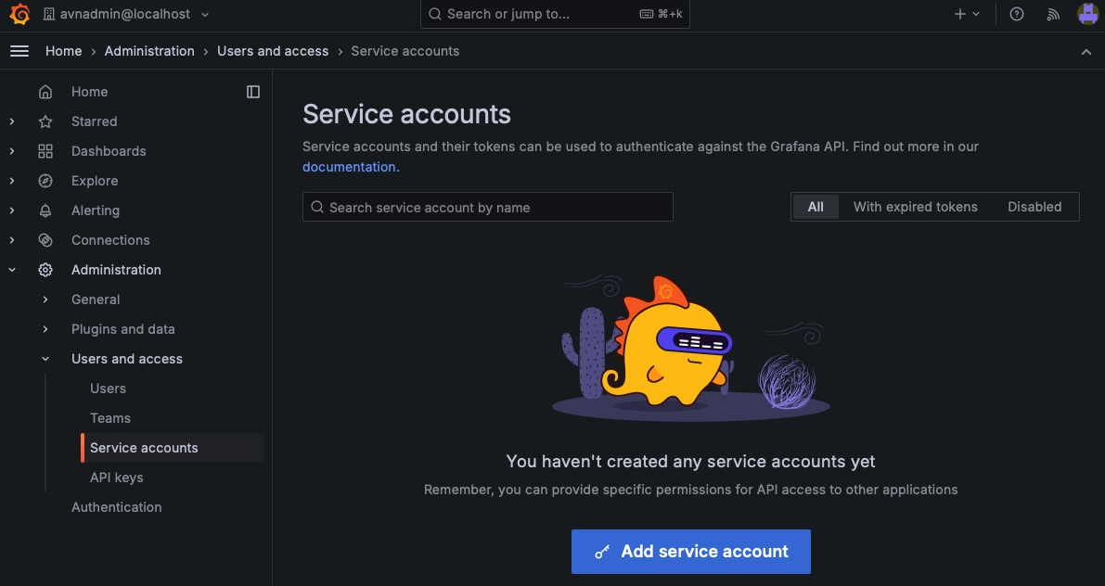Open the Authentication page
The image size is (1105, 586).
pos(116,507)
